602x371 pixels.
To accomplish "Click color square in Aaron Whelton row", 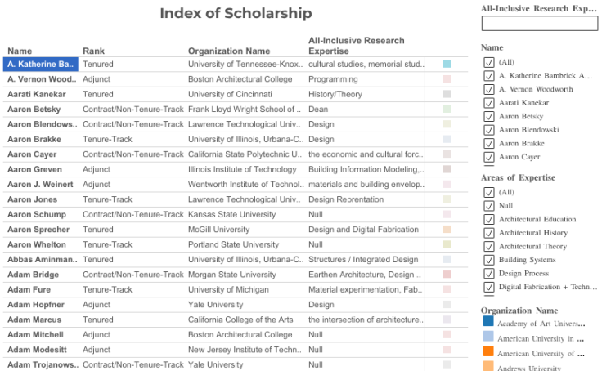I will click(x=447, y=244).
